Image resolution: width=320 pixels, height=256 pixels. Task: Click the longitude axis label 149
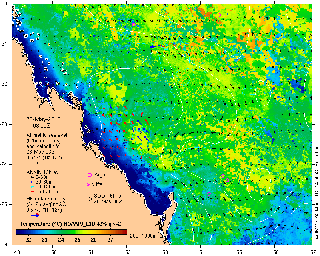pos(16,252)
